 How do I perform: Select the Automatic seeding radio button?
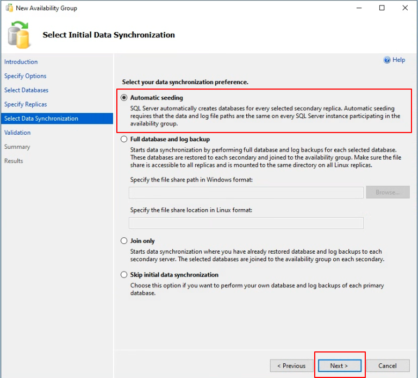click(124, 98)
